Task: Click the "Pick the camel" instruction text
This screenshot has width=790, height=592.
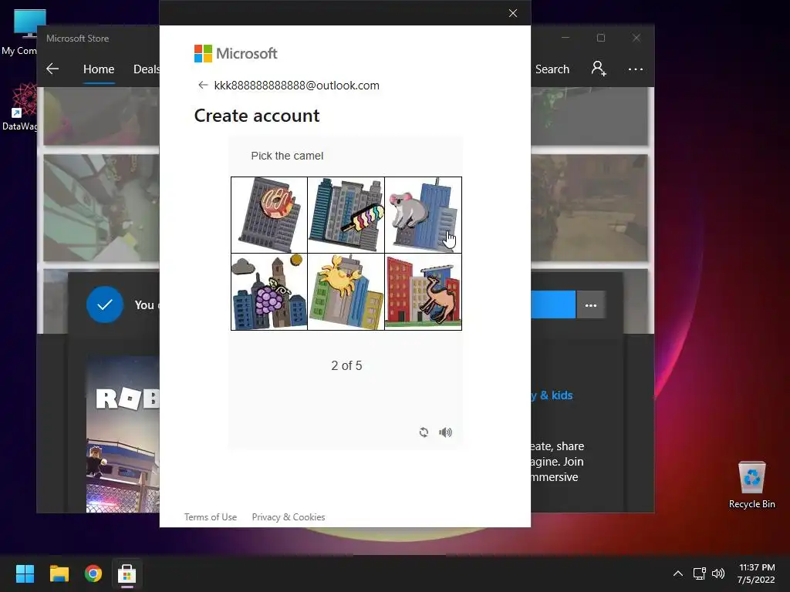Action: click(287, 156)
